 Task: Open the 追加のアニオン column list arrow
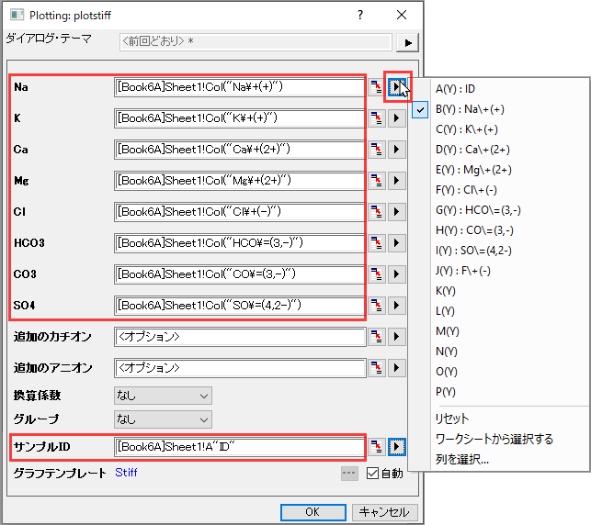pyautogui.click(x=396, y=368)
